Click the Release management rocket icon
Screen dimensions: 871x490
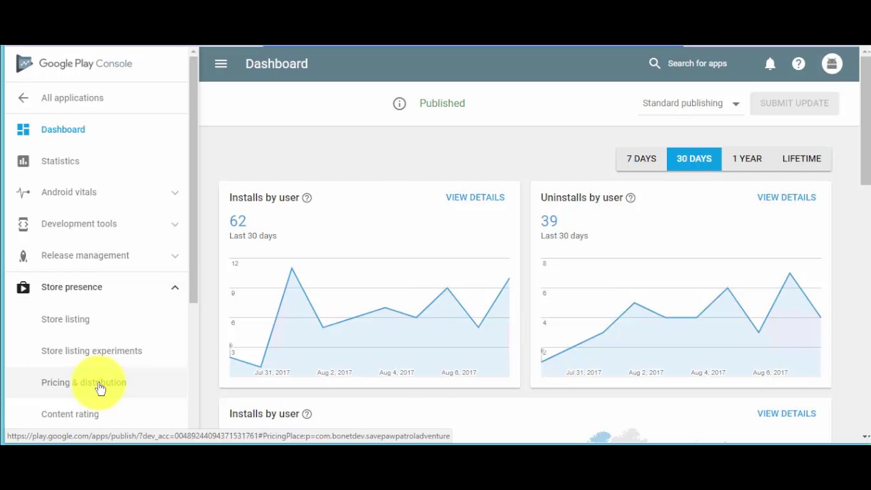23,256
